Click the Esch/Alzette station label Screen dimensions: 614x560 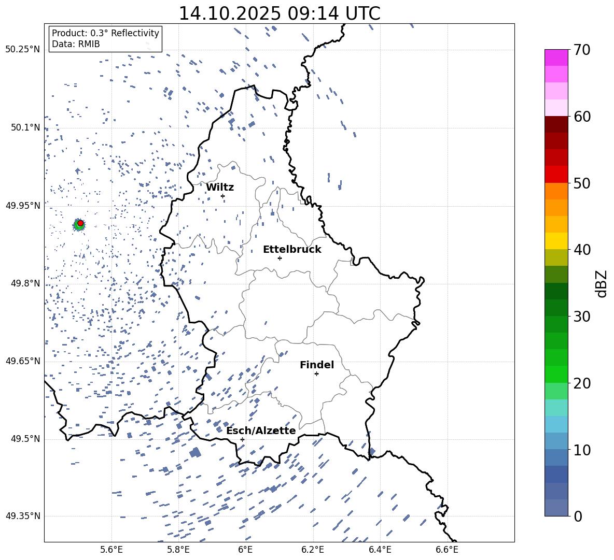click(261, 430)
